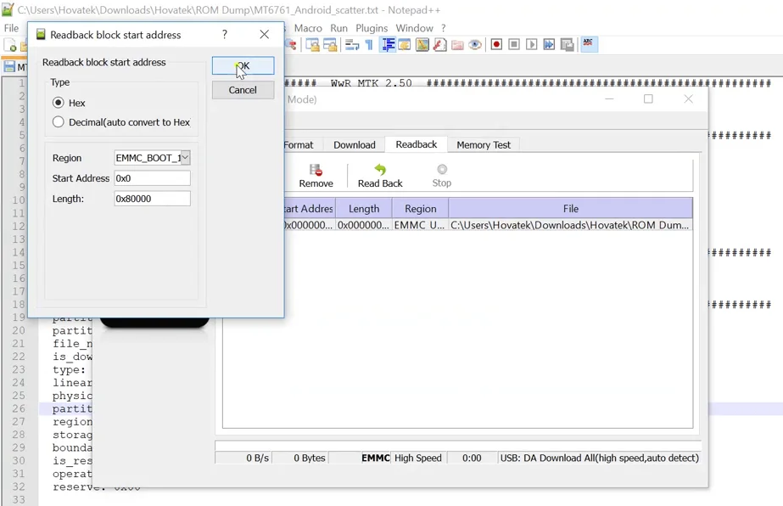Minimize the flash tool window
This screenshot has width=783, height=506.
tap(609, 99)
